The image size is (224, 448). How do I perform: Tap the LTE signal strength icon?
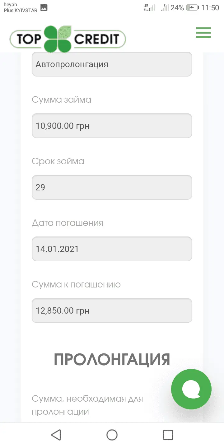pos(149,7)
